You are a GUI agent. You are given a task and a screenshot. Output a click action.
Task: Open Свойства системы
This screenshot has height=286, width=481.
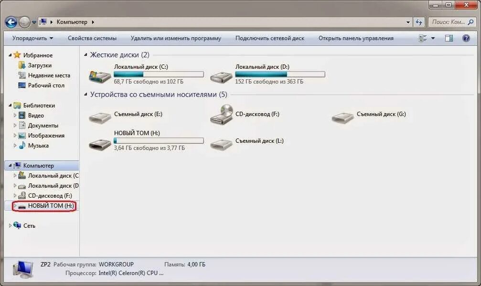(92, 38)
